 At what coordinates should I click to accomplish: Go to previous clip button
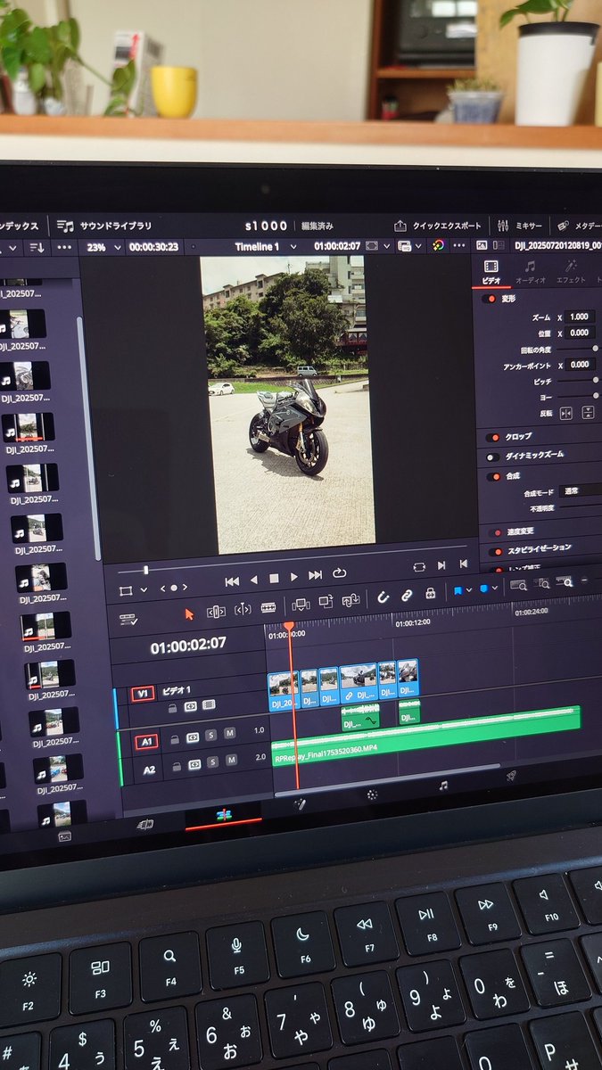point(463,564)
